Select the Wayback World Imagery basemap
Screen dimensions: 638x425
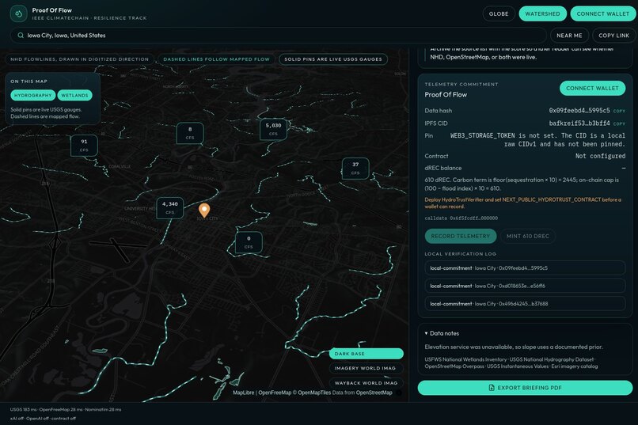(366, 383)
